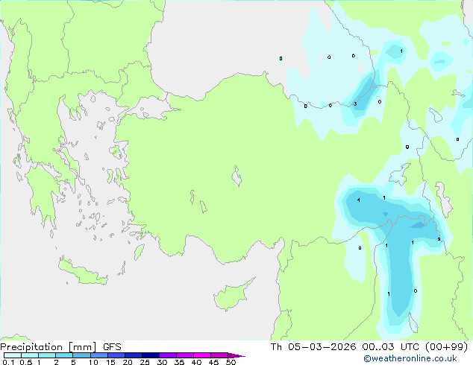473x365 pixels.
Task: Select the 35–40 mm violet legend swatch
Action: [184, 355]
